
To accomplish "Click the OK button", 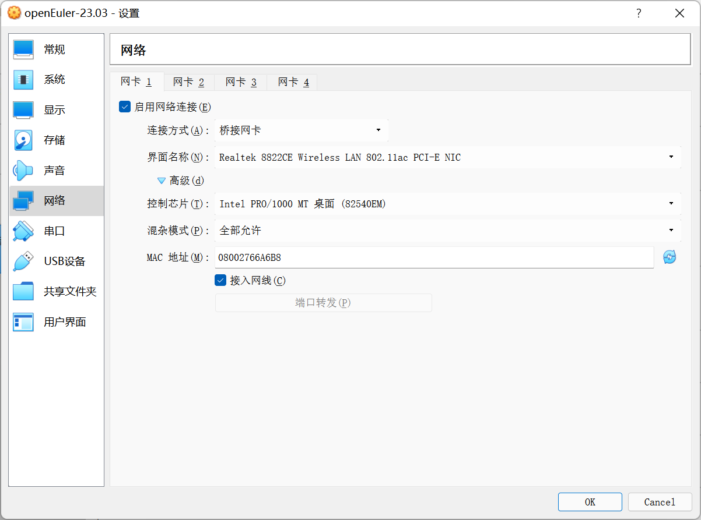I will pos(590,502).
